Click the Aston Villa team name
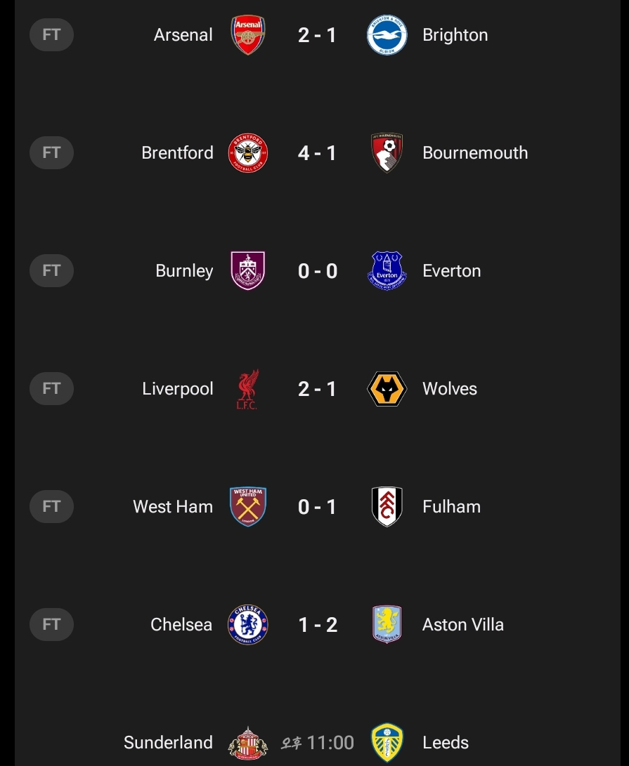 pyautogui.click(x=462, y=625)
